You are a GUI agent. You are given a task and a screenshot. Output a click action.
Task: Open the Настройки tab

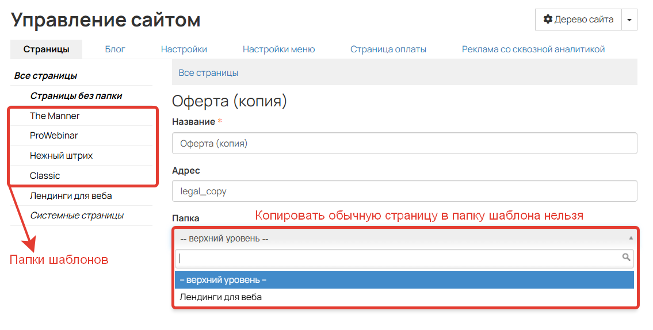(184, 49)
